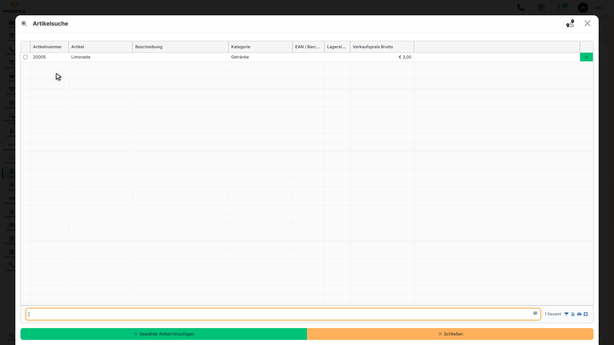The width and height of the screenshot is (614, 345).
Task: Select the Limonade article name cell
Action: click(x=101, y=57)
